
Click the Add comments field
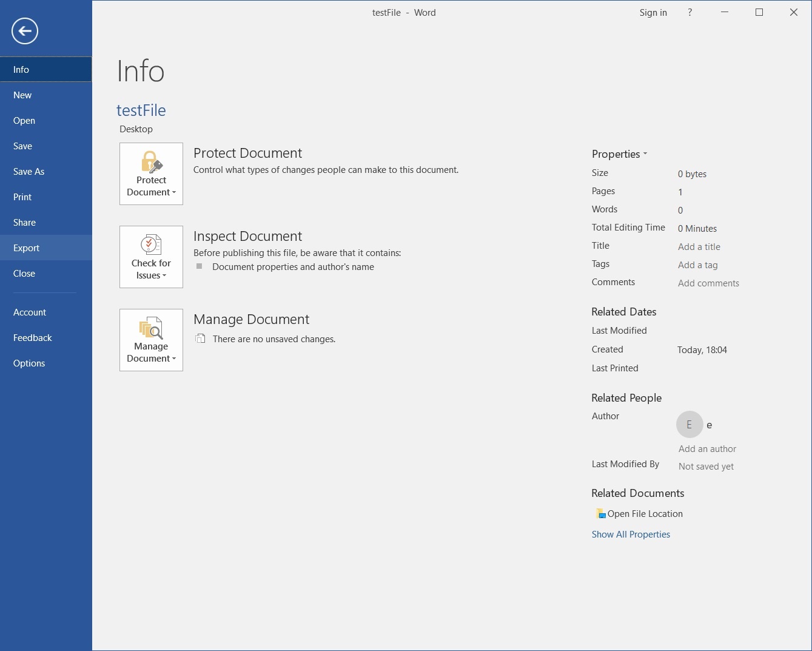(x=708, y=283)
